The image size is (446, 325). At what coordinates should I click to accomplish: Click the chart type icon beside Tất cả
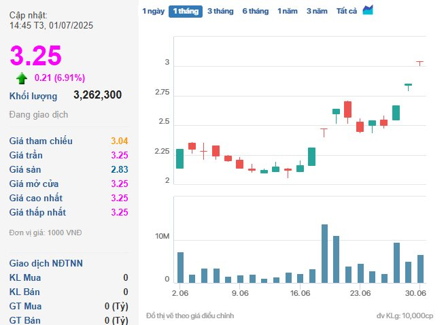click(x=368, y=10)
